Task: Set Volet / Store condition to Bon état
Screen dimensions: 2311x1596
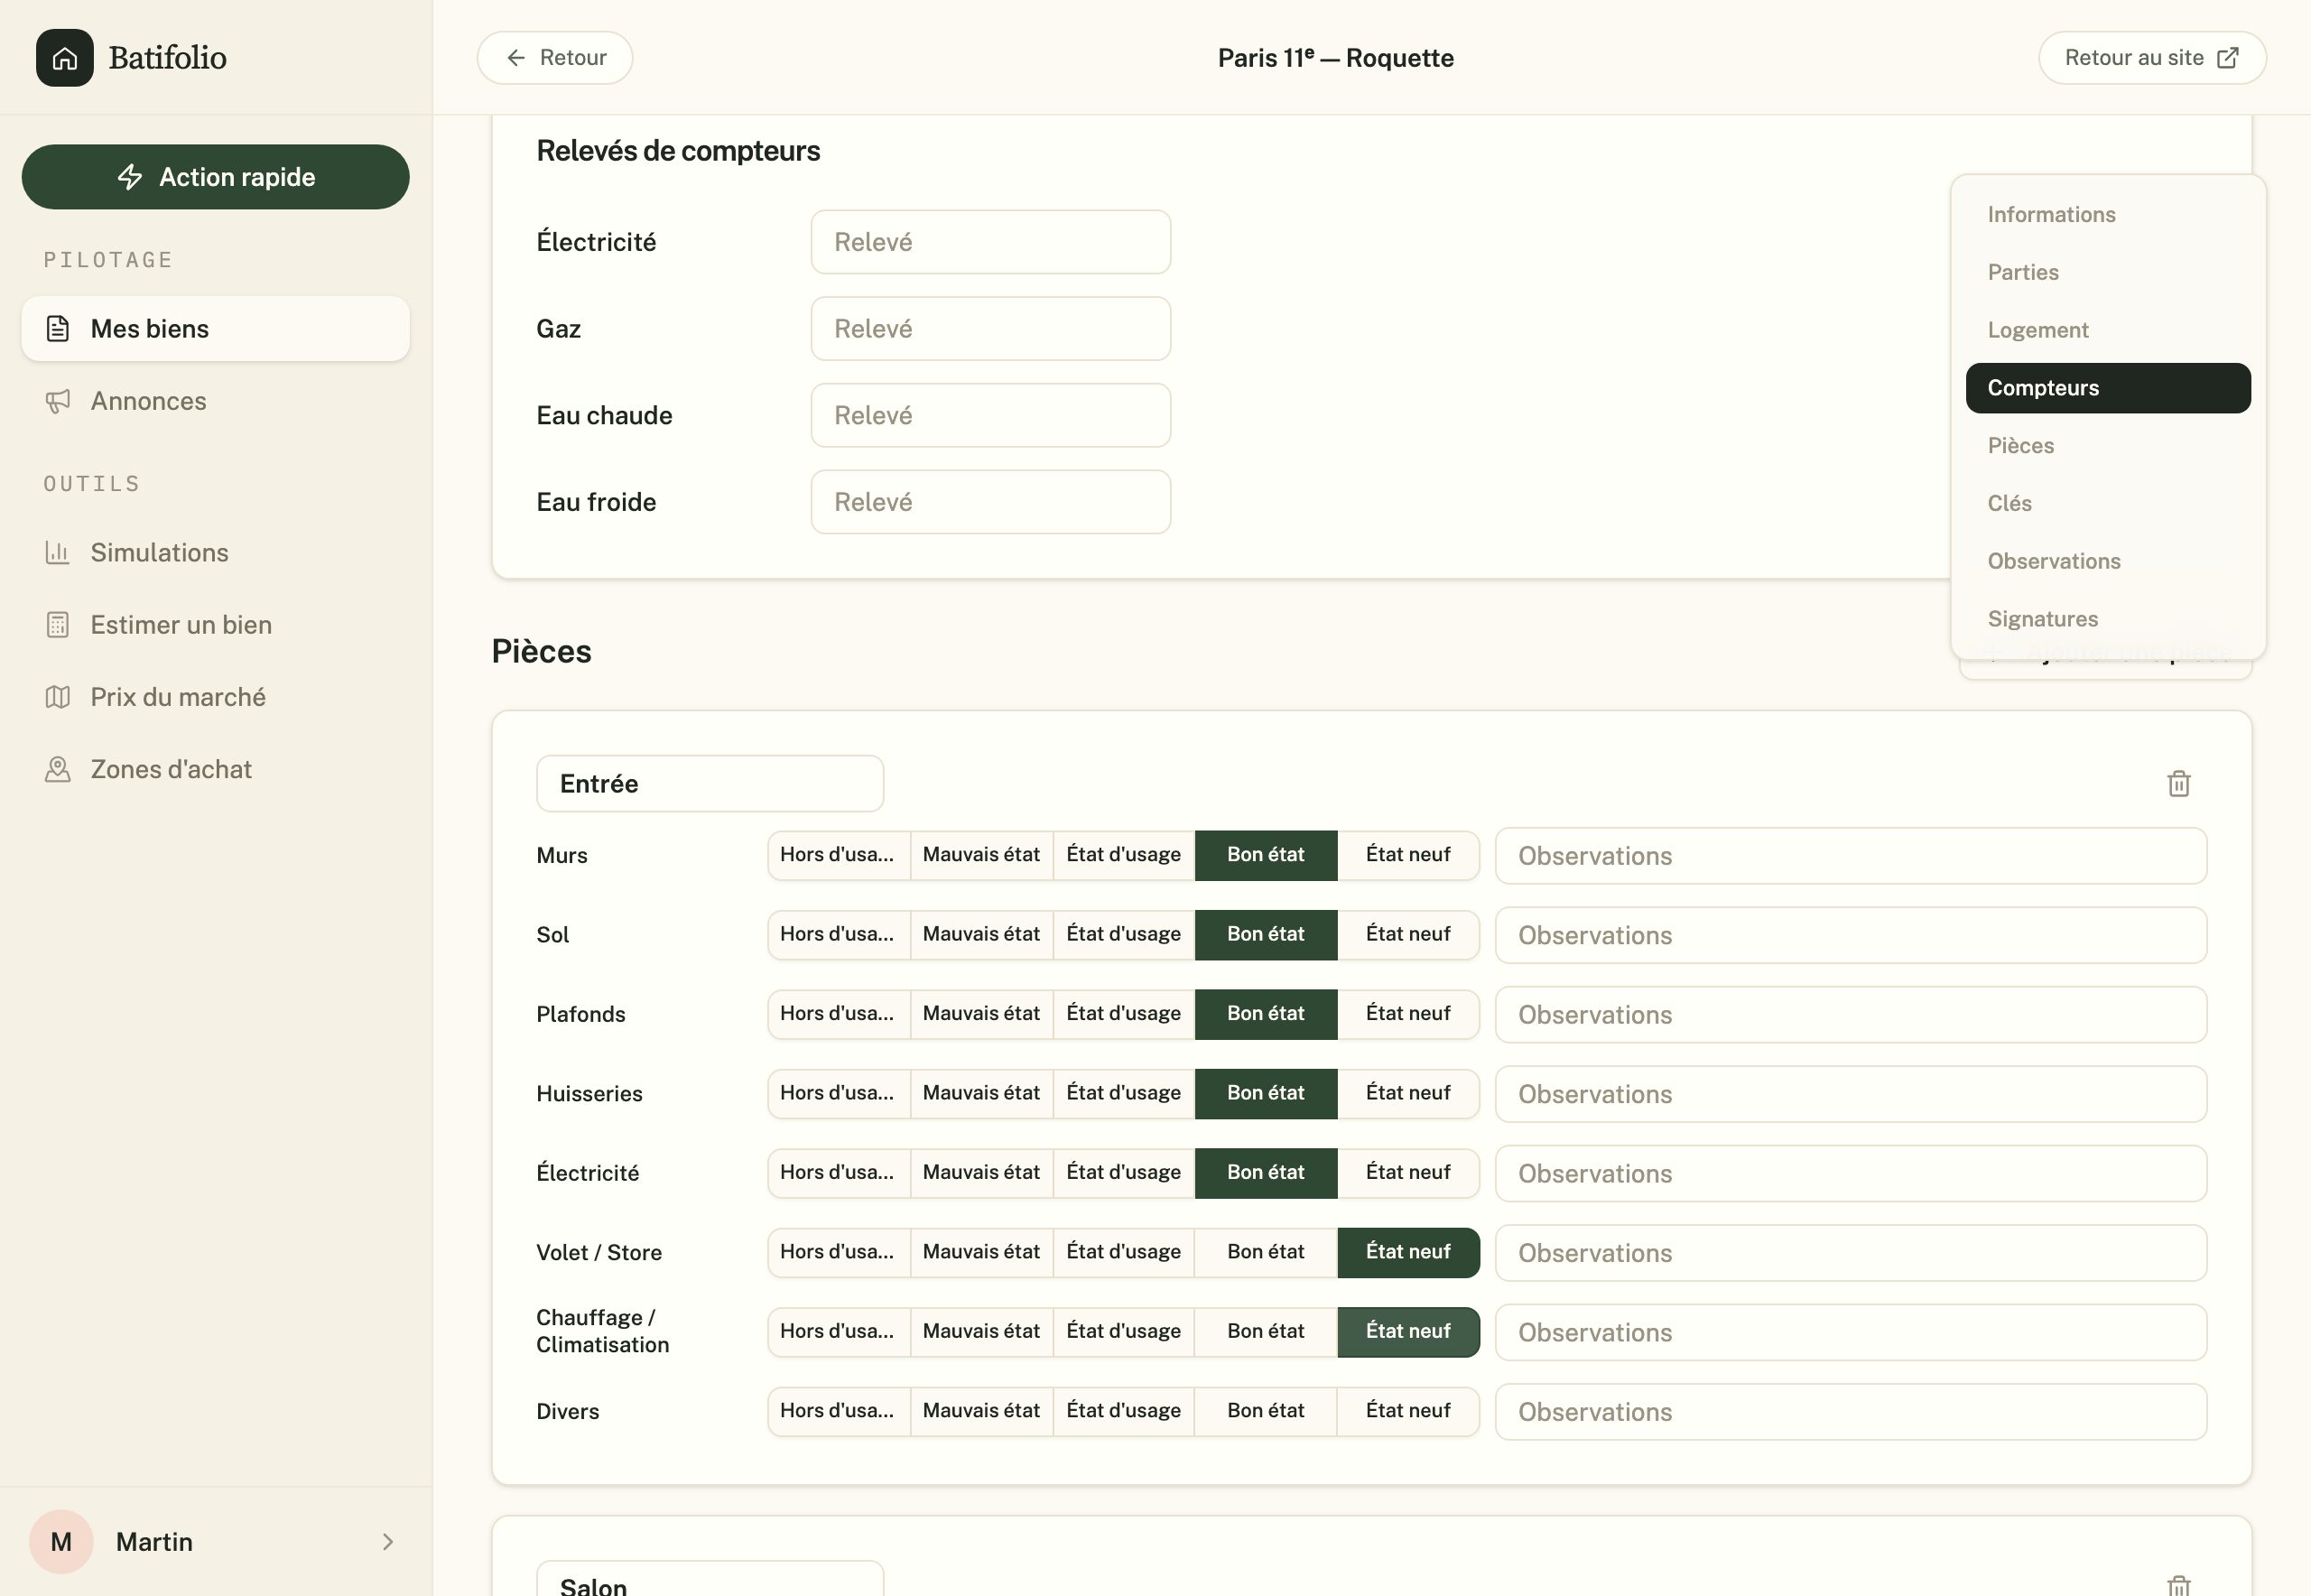Action: (x=1266, y=1252)
